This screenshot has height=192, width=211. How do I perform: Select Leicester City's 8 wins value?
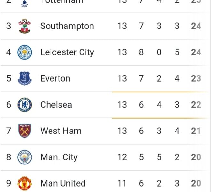tap(141, 52)
